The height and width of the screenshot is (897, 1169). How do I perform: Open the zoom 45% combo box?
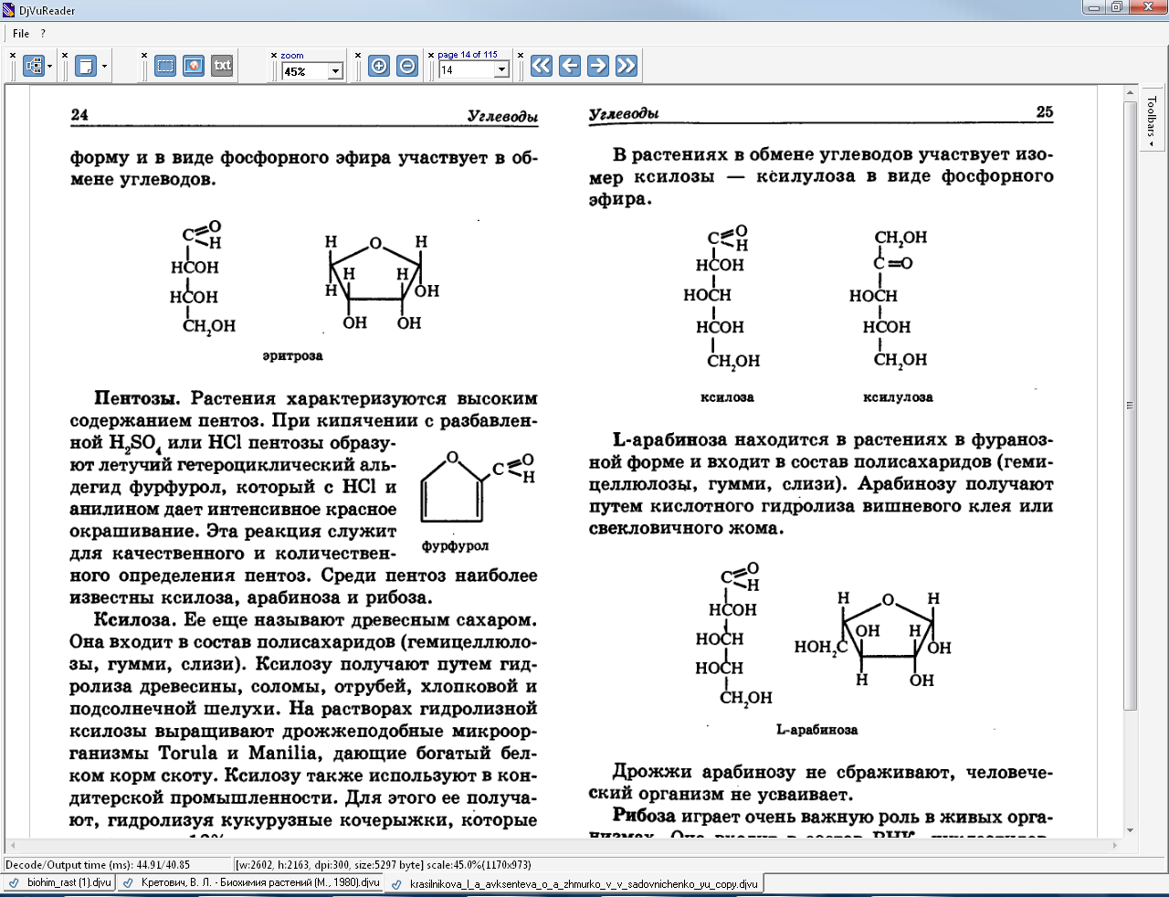(311, 71)
